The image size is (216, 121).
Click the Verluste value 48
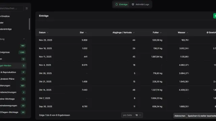click(x=134, y=90)
